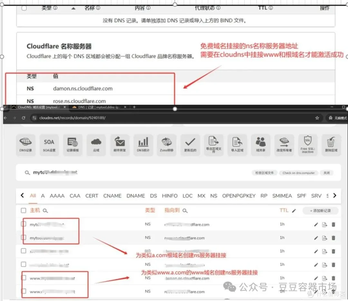Select the CAA record type tab
The width and height of the screenshot is (348, 301).
[75, 196]
